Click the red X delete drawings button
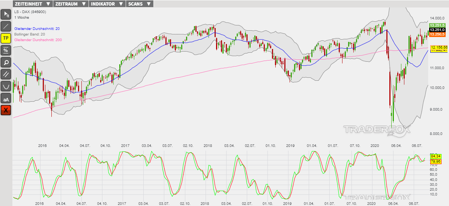 pyautogui.click(x=6, y=110)
